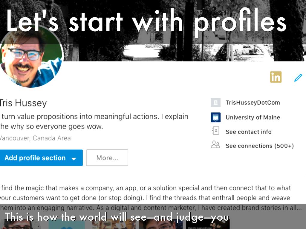306x229 pixels.
Task: Click the TrisHusseyDotCom company building icon
Action: [x=215, y=103]
